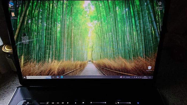
Task: Click the taskbar search box
Action: (39, 77)
